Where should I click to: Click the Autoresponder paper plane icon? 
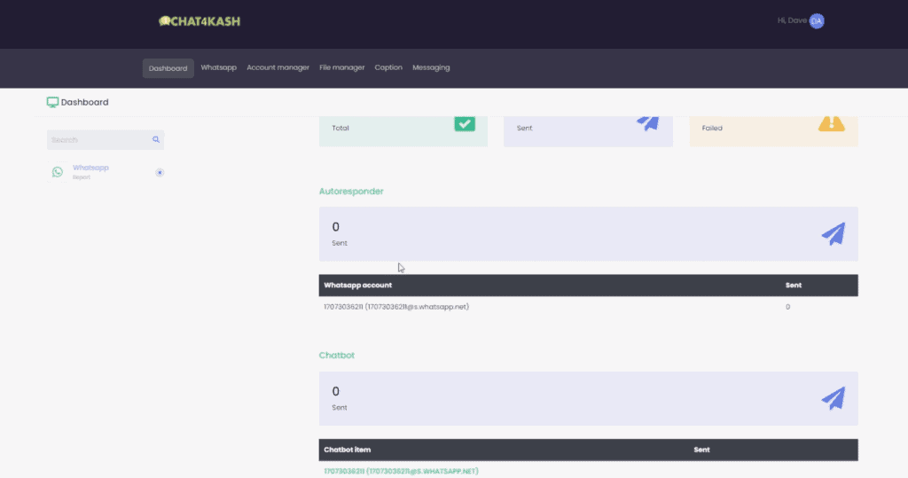click(x=834, y=234)
